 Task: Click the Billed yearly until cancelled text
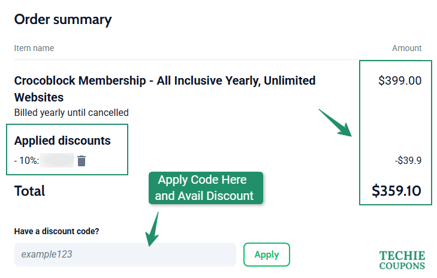click(x=71, y=112)
